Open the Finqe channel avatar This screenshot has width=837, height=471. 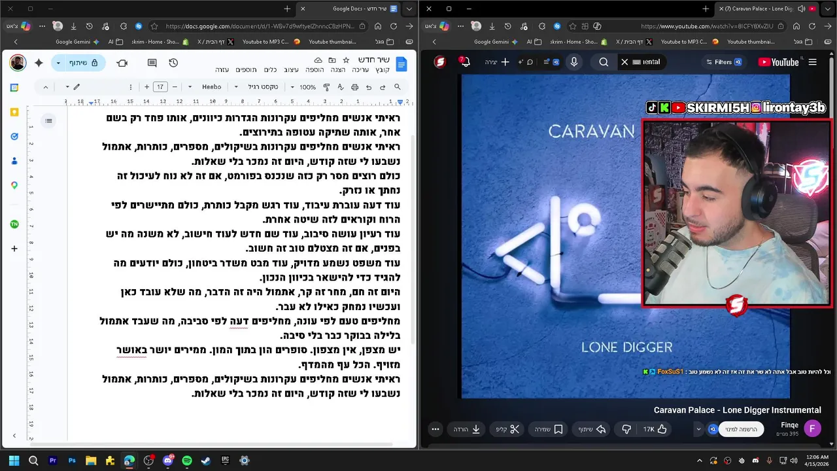click(812, 429)
